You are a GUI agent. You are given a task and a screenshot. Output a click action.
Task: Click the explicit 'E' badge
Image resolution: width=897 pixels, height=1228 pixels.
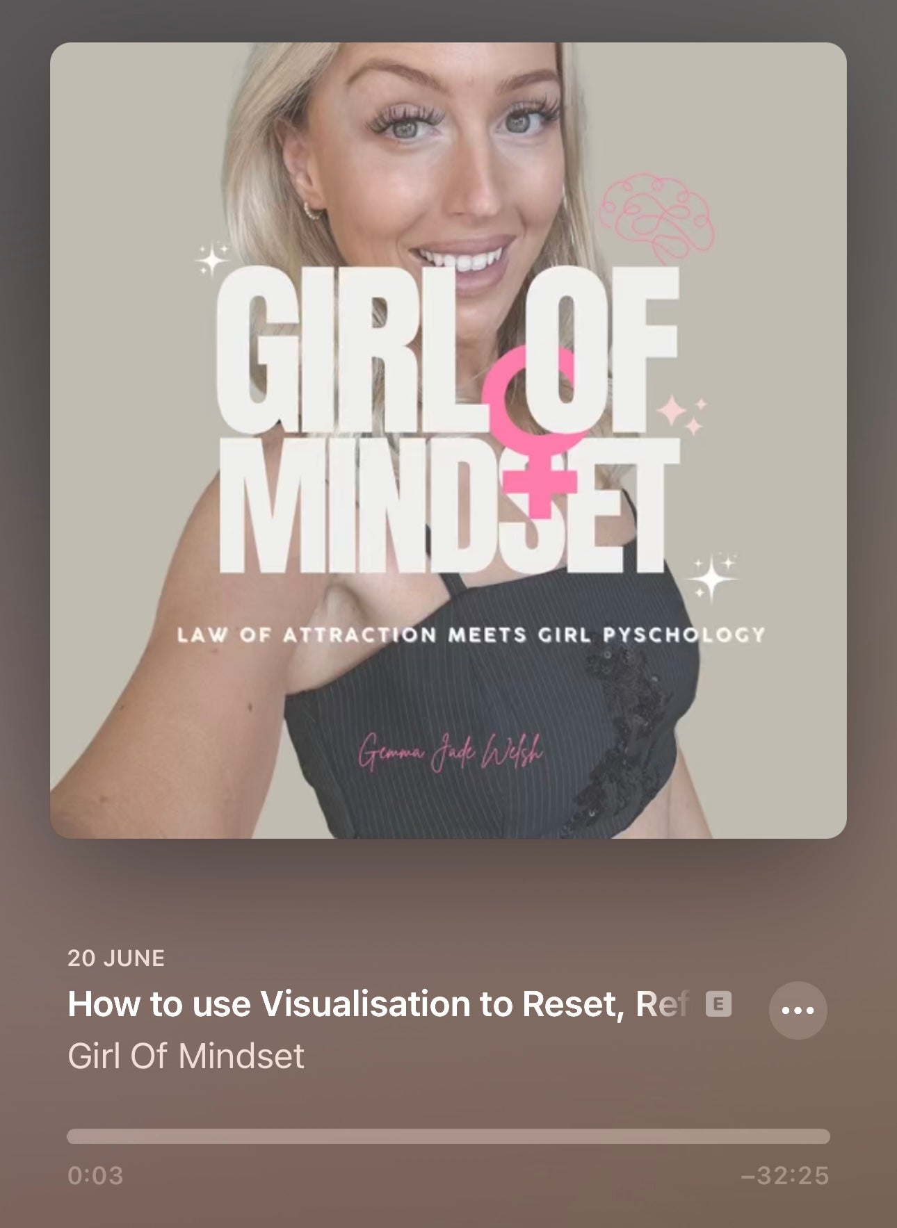718,1004
